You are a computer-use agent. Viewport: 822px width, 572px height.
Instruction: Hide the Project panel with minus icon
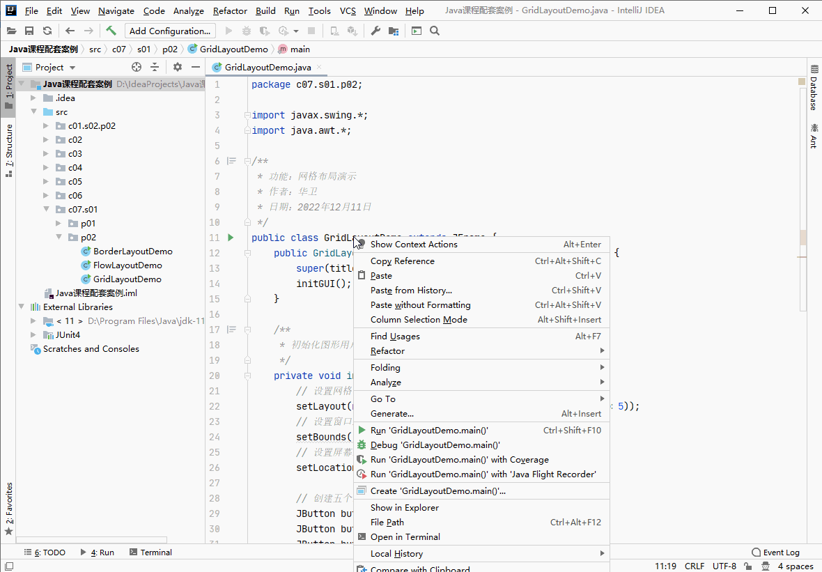(x=196, y=67)
